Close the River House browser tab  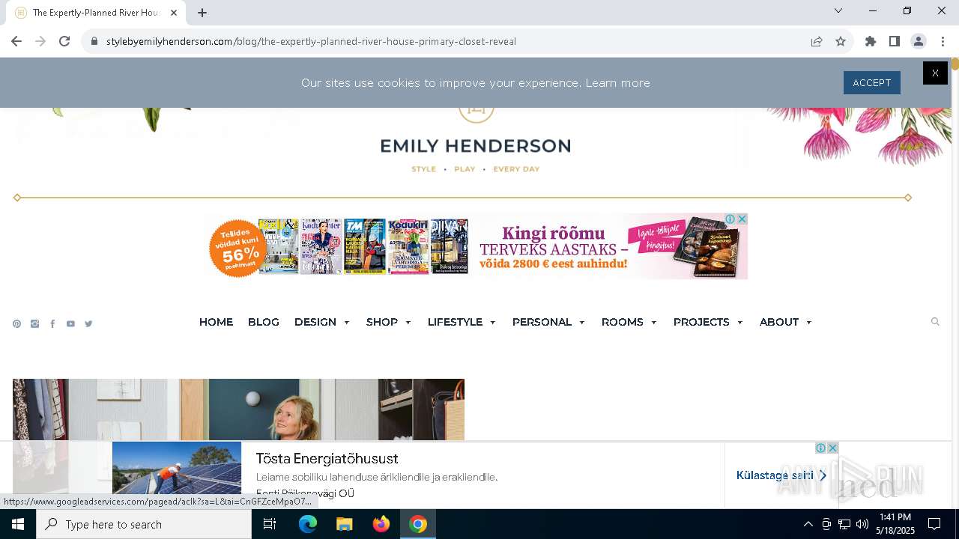[x=174, y=12]
